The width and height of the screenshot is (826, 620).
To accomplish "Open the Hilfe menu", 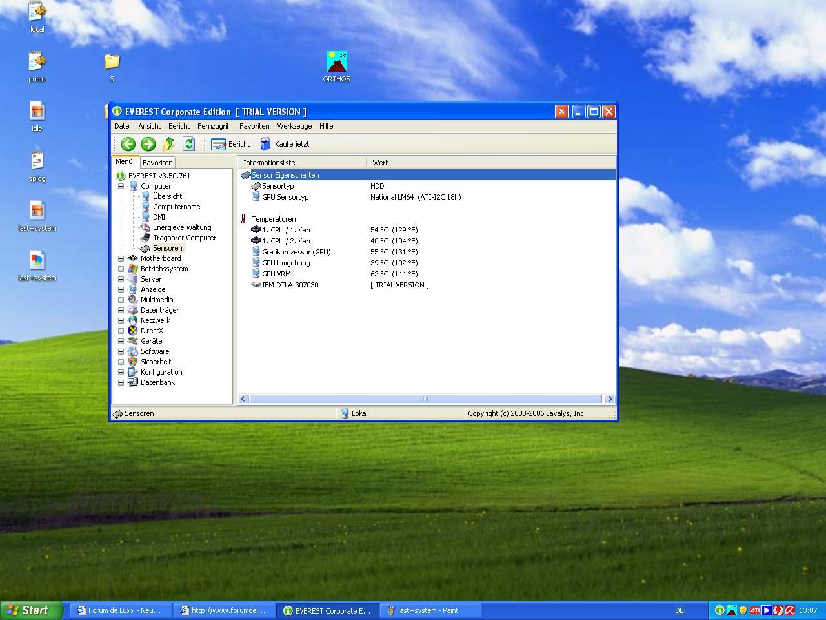I will point(327,126).
